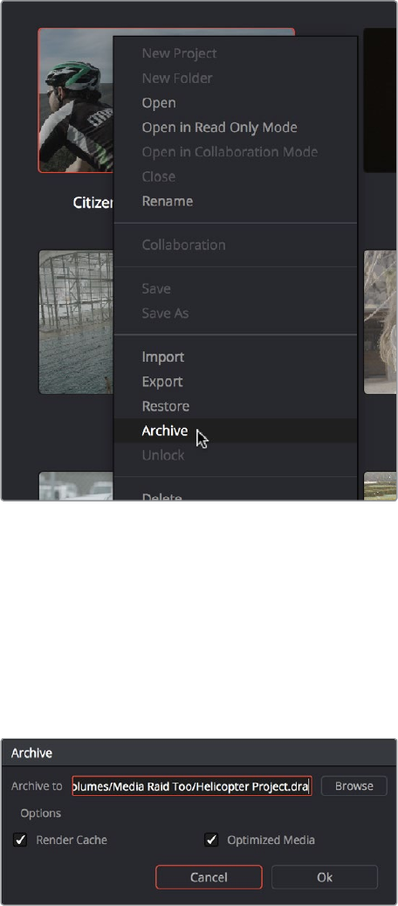Toggle the Optimized Media checkbox
Viewport: 398px width, 906px height.
coord(211,840)
